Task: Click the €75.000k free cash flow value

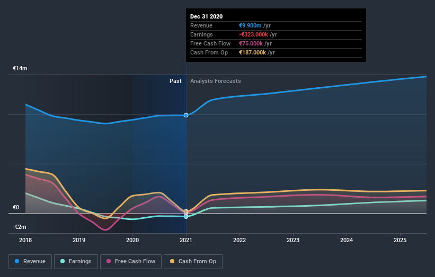Action: coord(251,43)
